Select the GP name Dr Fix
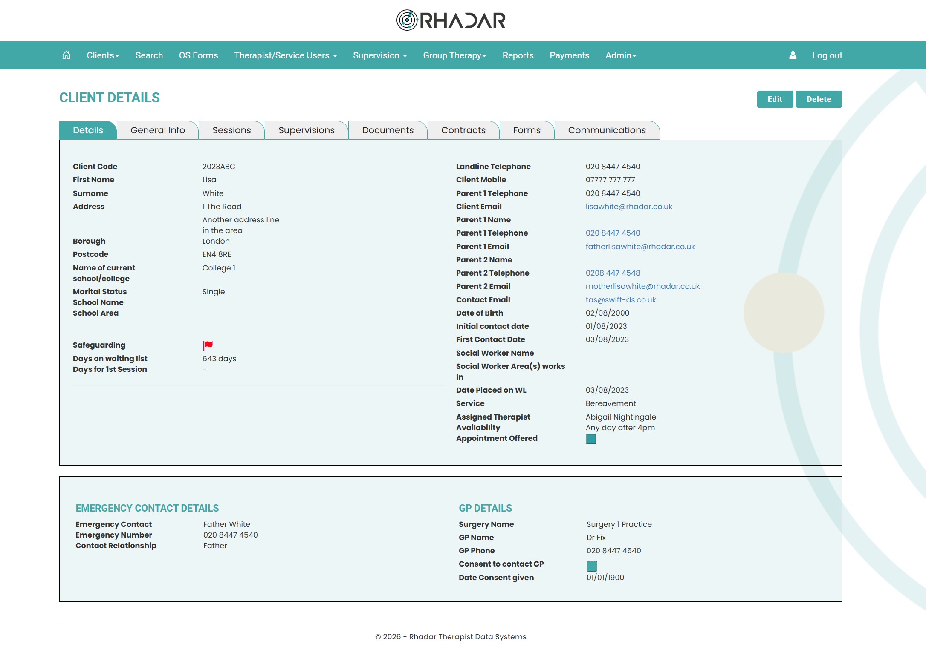Image resolution: width=926 pixels, height=650 pixels. pyautogui.click(x=596, y=538)
